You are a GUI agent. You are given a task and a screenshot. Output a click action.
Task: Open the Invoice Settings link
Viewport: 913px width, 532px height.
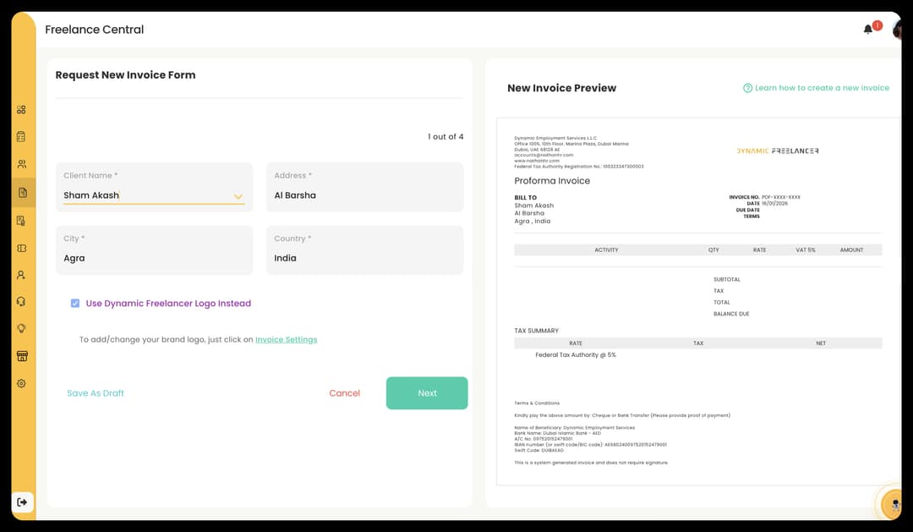click(286, 339)
